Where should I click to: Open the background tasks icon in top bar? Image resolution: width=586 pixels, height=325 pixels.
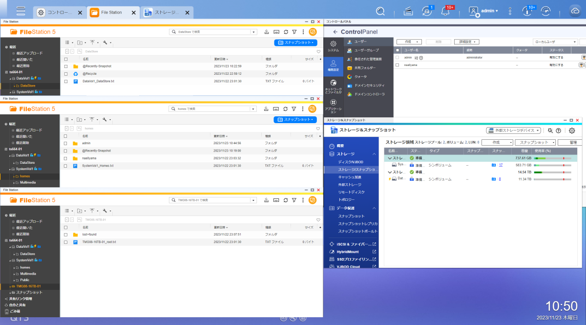point(408,11)
